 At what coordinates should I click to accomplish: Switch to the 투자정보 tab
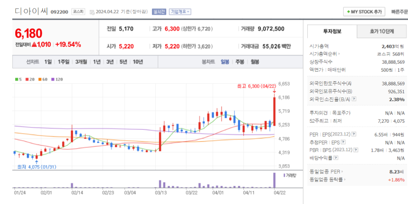click(x=333, y=32)
